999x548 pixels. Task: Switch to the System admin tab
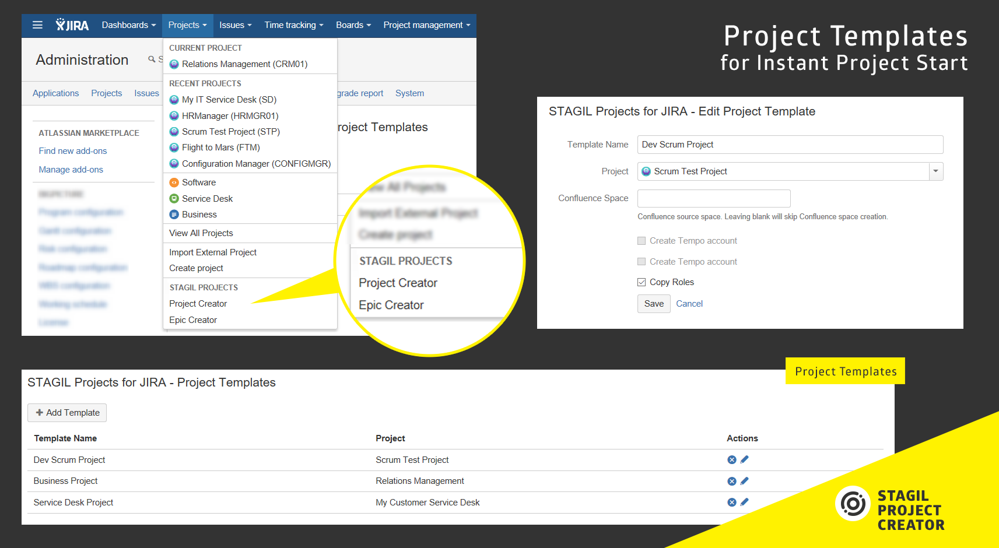tap(410, 93)
